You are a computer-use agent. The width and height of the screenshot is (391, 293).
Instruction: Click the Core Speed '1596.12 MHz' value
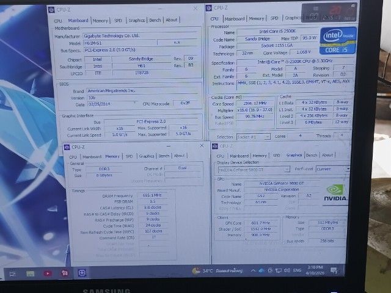(255, 103)
